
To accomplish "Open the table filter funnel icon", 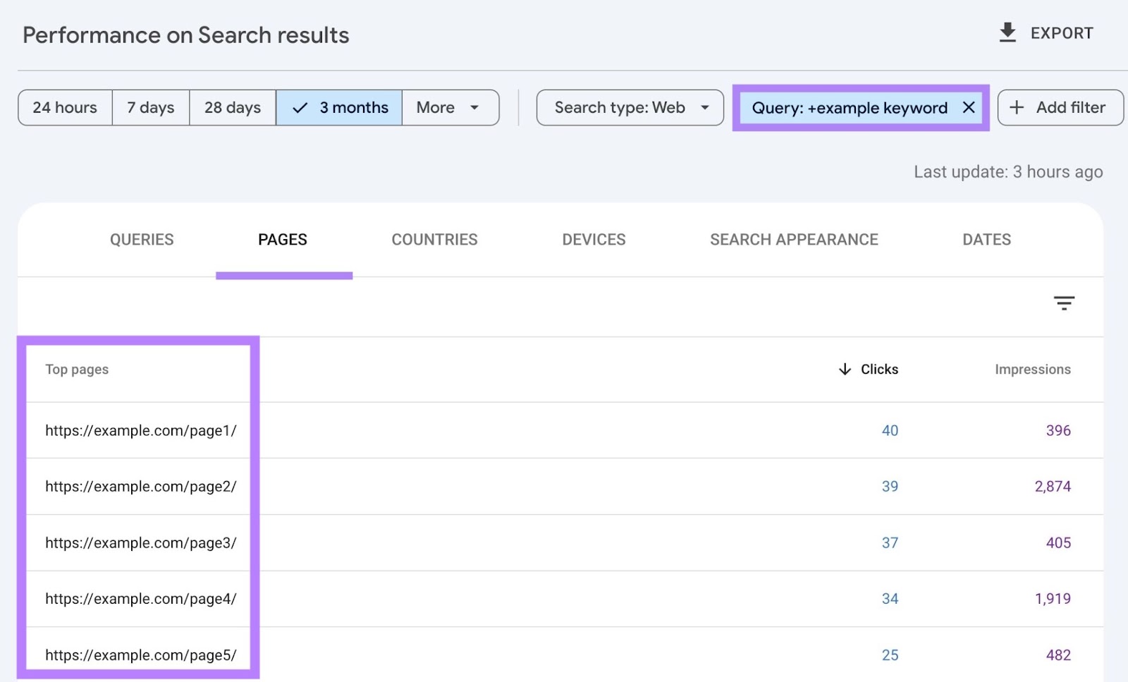I will pos(1065,303).
